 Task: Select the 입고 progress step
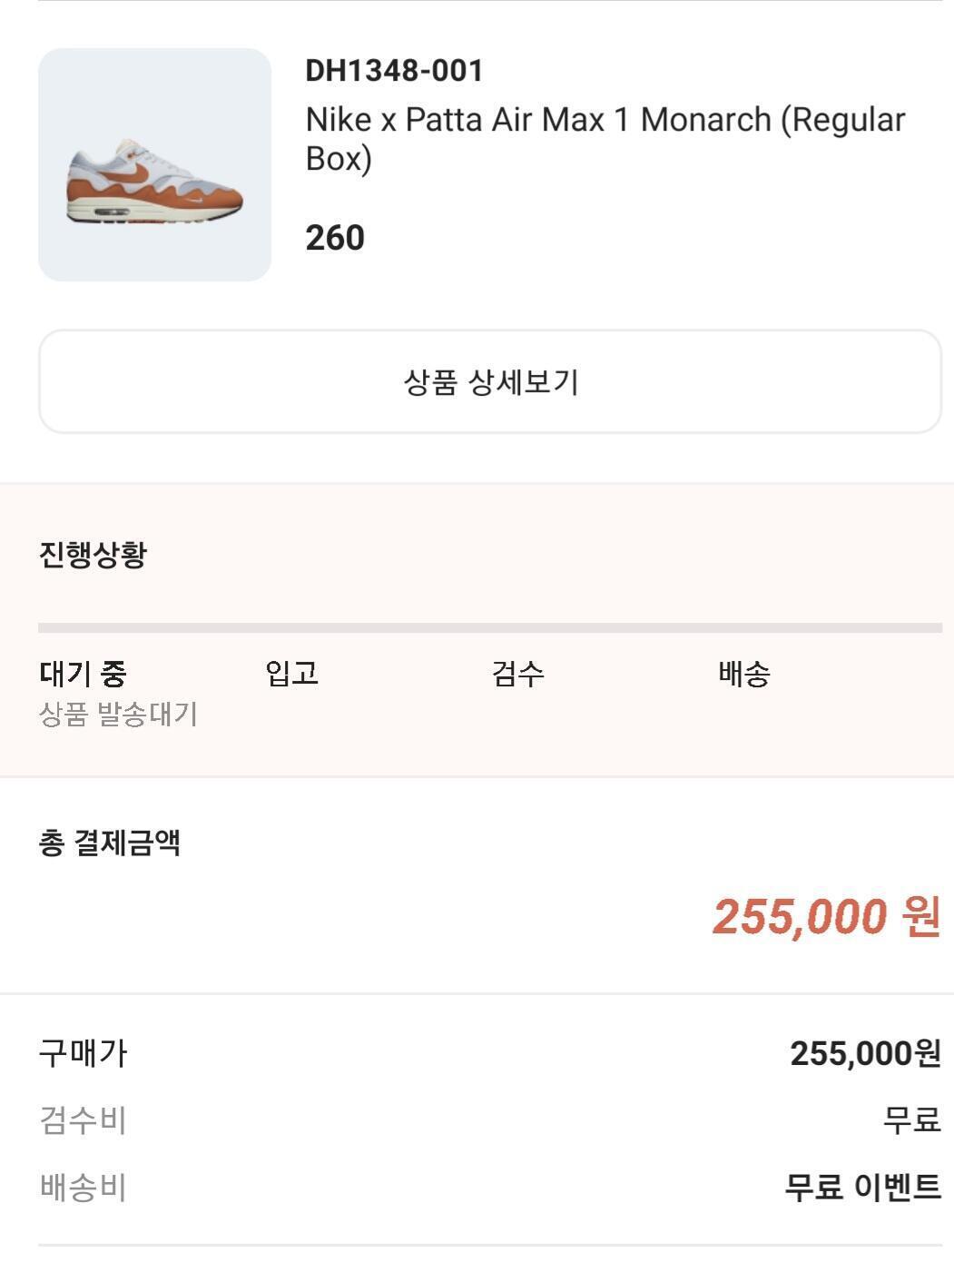point(291,674)
